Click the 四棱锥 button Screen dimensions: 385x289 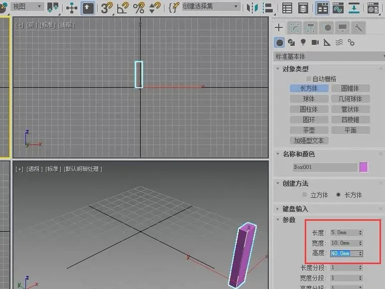(x=351, y=120)
